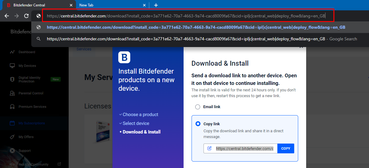Click the Digital Identity Protection shield icon
Screen dimensions: 369x168
(12, 79)
